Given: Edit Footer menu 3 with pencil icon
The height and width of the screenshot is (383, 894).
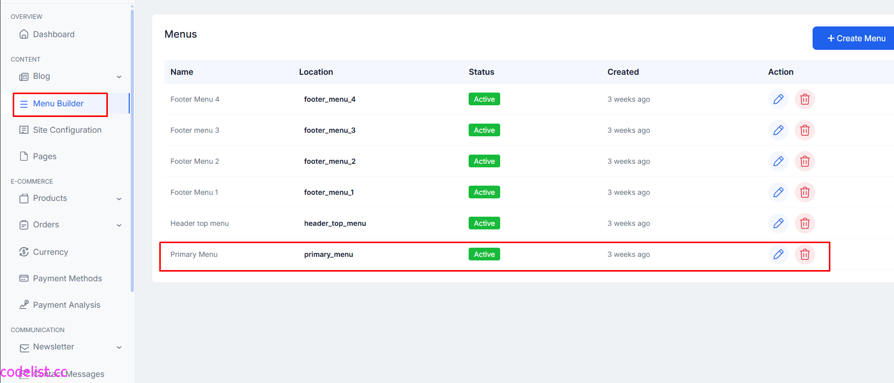Looking at the screenshot, I should pyautogui.click(x=778, y=130).
